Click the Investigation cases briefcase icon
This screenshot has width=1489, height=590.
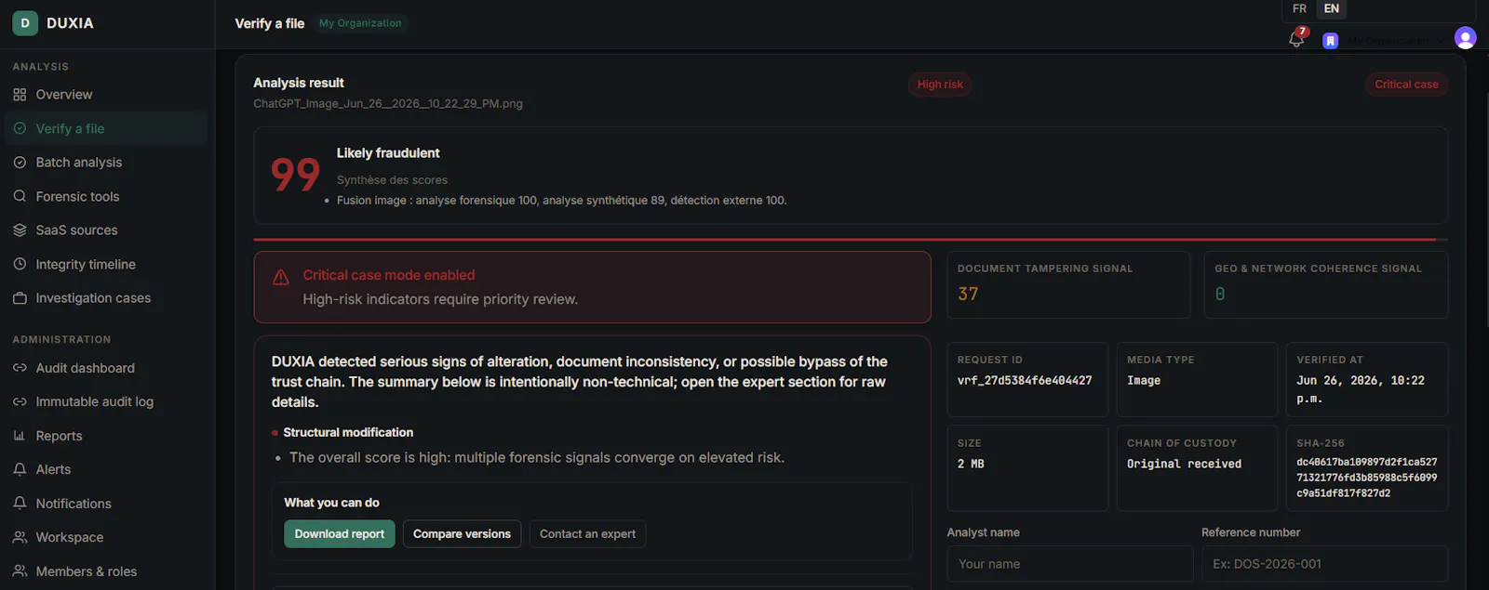click(20, 298)
